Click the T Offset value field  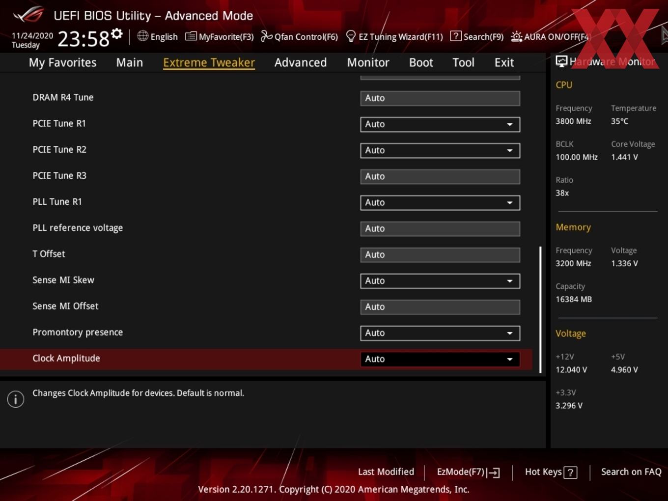point(440,254)
